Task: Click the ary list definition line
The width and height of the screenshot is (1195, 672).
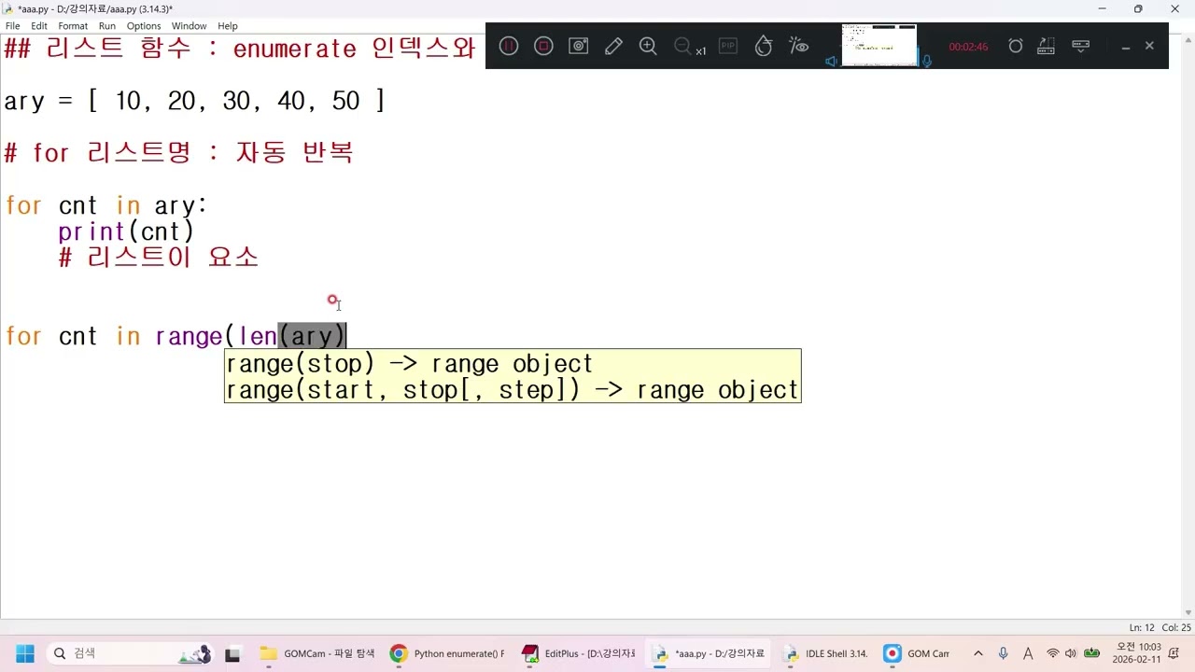Action: [x=194, y=101]
